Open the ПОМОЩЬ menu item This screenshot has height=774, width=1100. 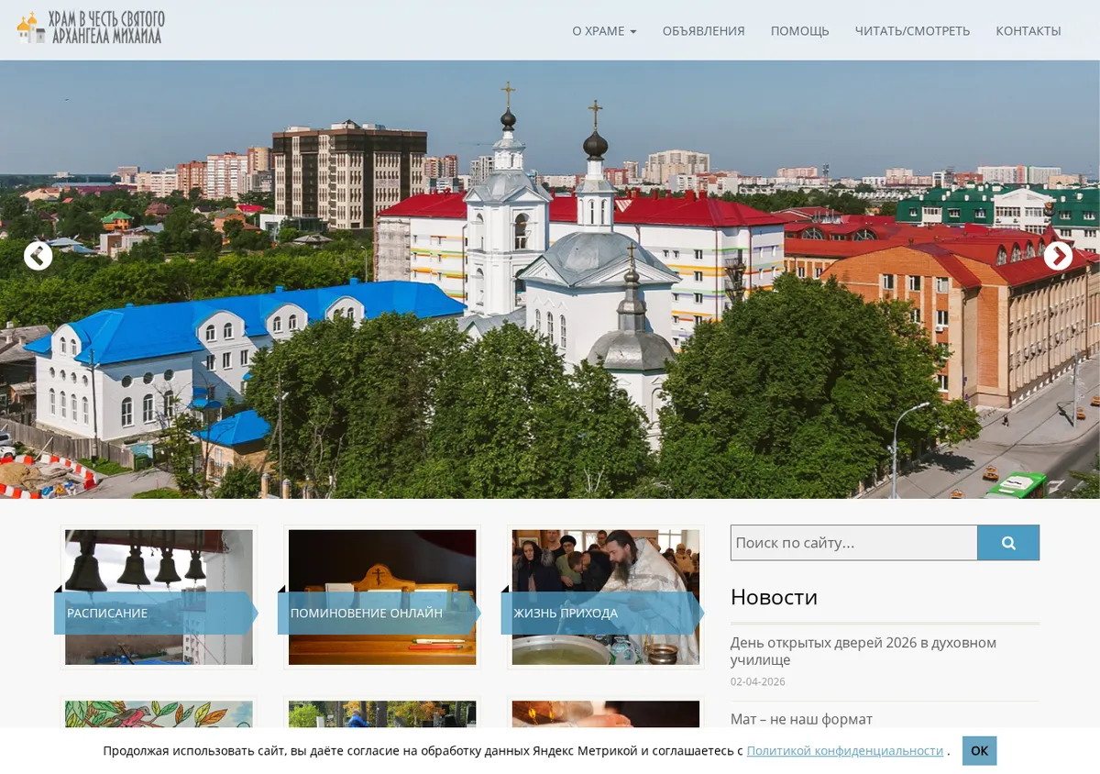[x=799, y=30]
